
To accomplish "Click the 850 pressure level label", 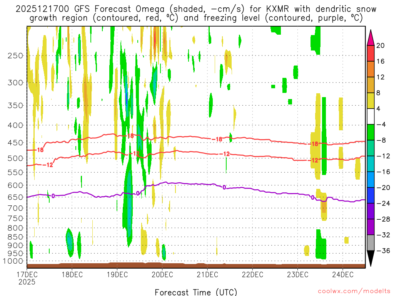I will [x=15, y=237].
